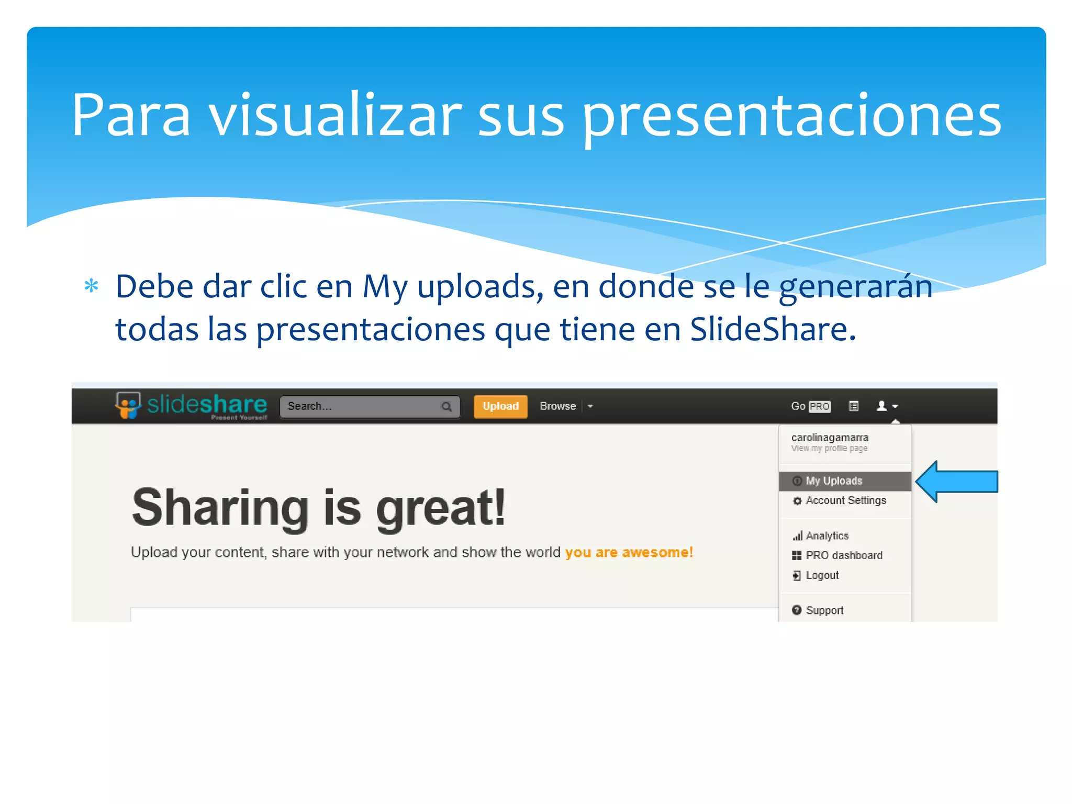Viewport: 1072px width, 804px height.
Task: Select My Uploads in dropdown menu
Action: [845, 481]
